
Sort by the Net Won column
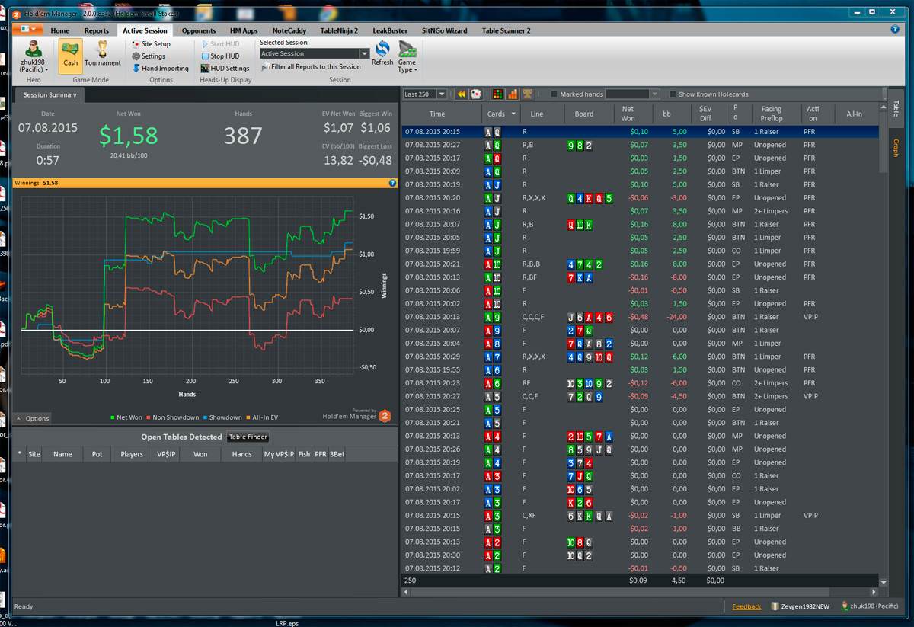coord(628,114)
